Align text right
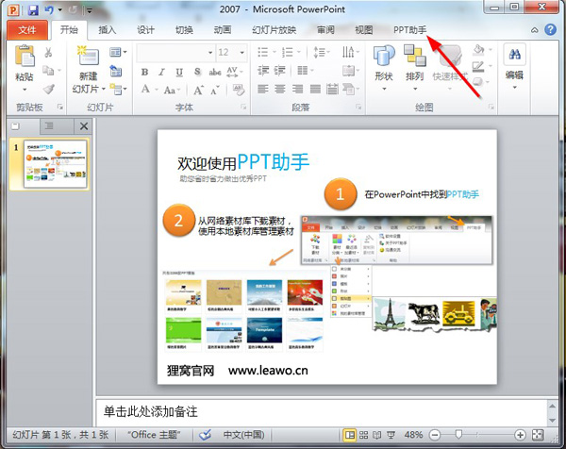This screenshot has width=566, height=449. [x=297, y=89]
